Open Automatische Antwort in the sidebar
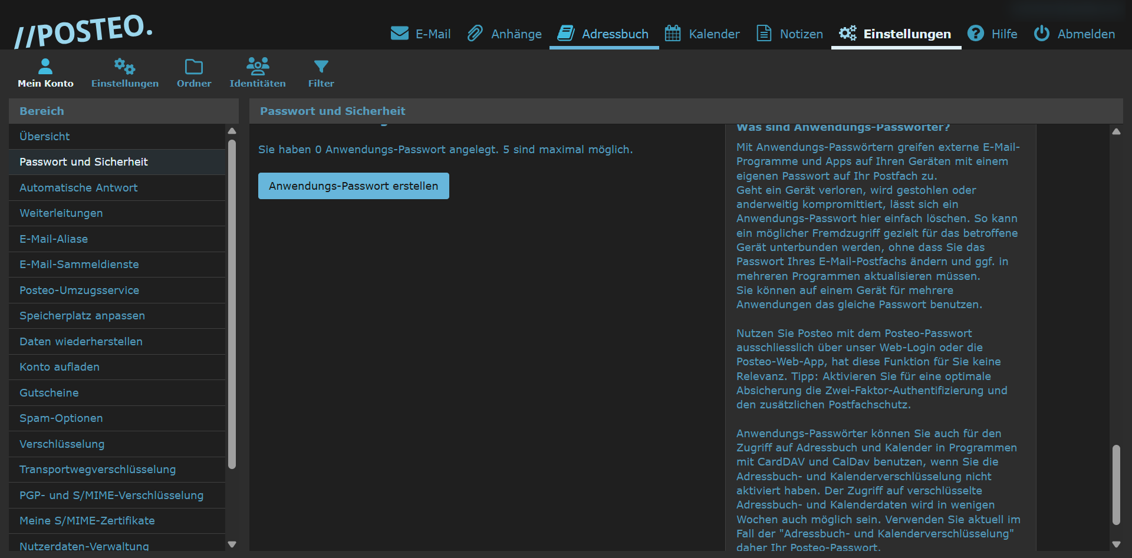 (78, 188)
